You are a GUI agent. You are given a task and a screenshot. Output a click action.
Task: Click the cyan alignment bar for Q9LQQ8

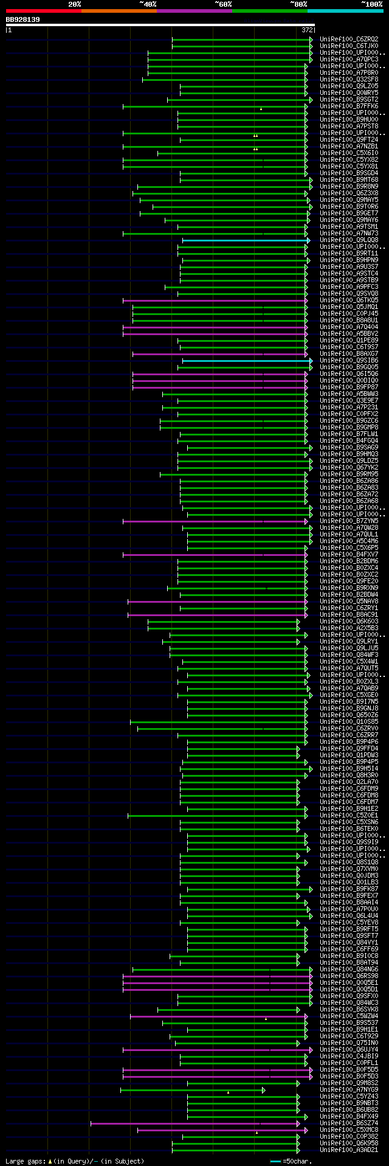pos(246,240)
